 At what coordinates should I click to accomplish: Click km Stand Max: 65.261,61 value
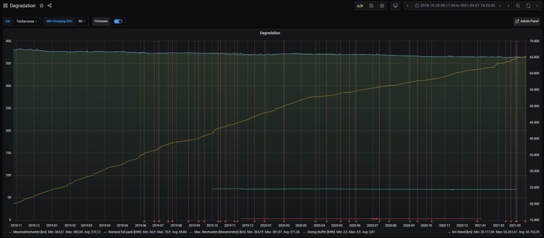505,232
